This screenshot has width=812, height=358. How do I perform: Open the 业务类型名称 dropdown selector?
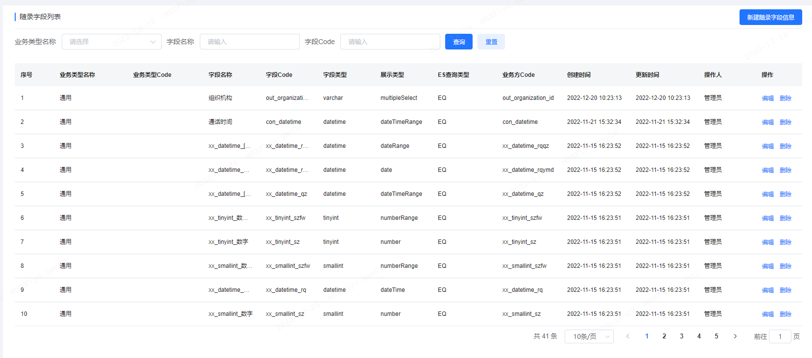112,42
